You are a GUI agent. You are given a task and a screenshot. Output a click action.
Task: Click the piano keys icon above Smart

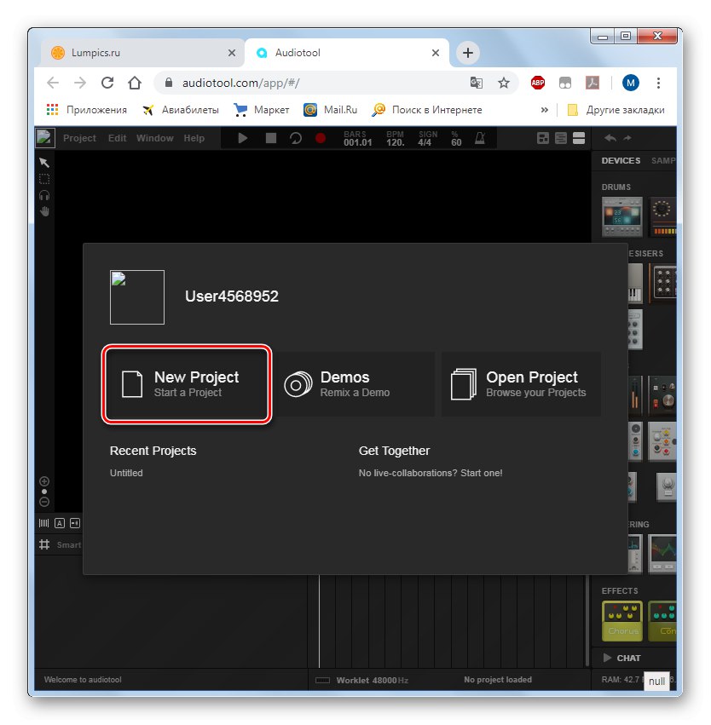pyautogui.click(x=44, y=523)
